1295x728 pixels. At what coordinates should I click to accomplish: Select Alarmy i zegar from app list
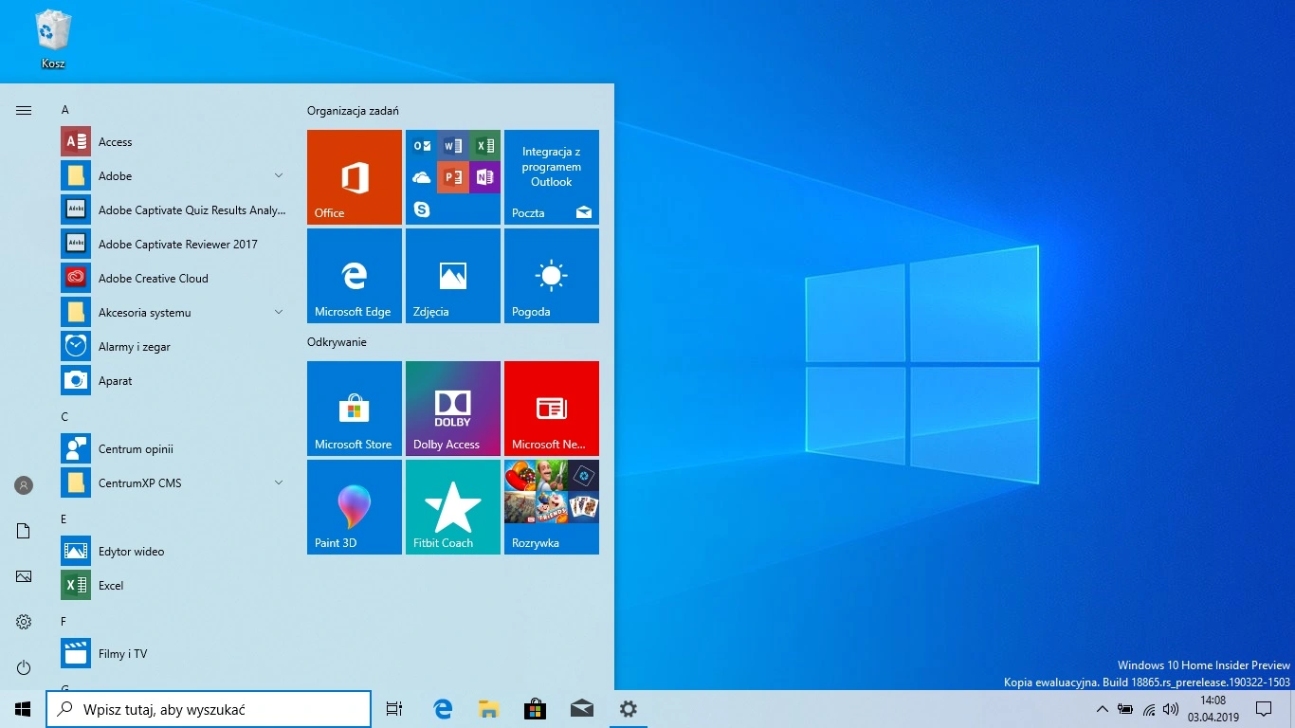(x=135, y=347)
